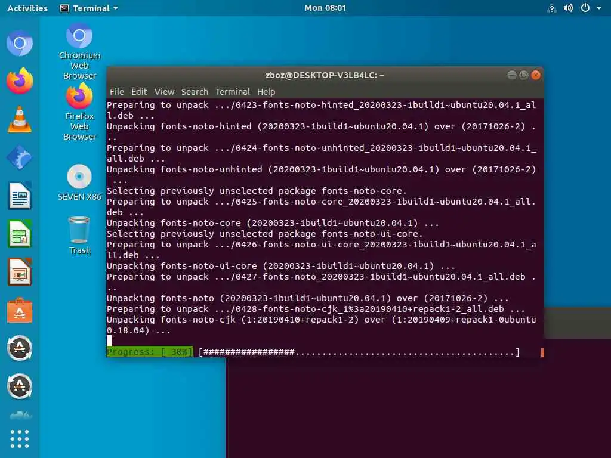Open Ubuntu Software from the dock

(x=20, y=310)
